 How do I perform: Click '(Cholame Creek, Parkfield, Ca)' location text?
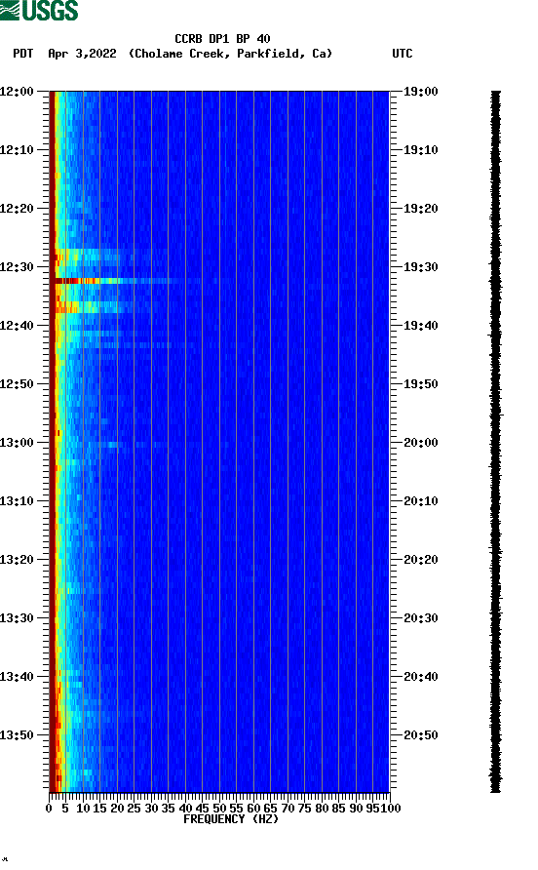click(x=230, y=54)
